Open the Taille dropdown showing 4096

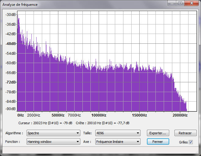[x=118, y=133]
